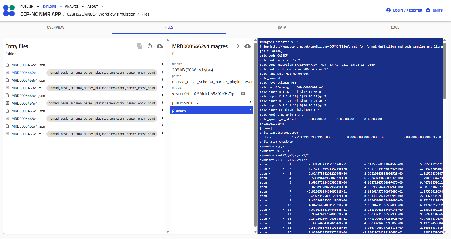
Task: Click the 205 kB (204614 bytes) file size text
Action: (x=192, y=70)
